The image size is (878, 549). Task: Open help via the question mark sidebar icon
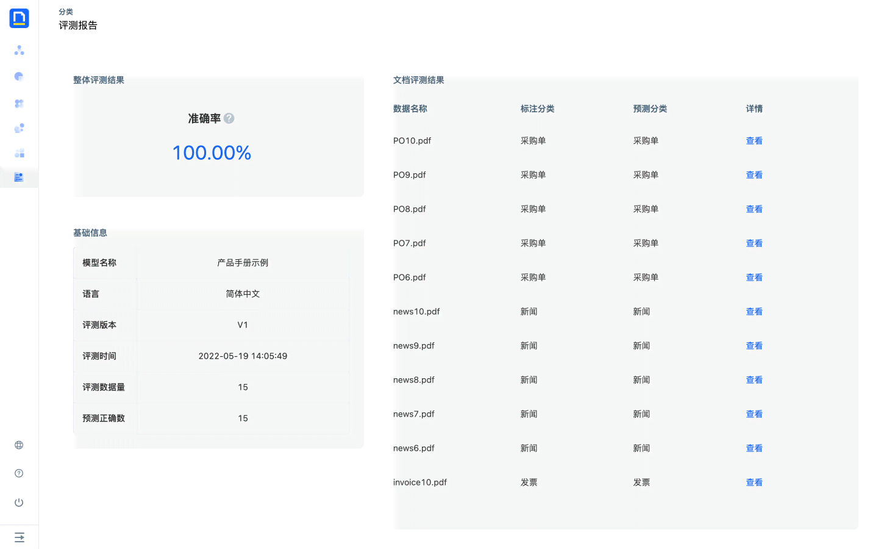pyautogui.click(x=19, y=473)
